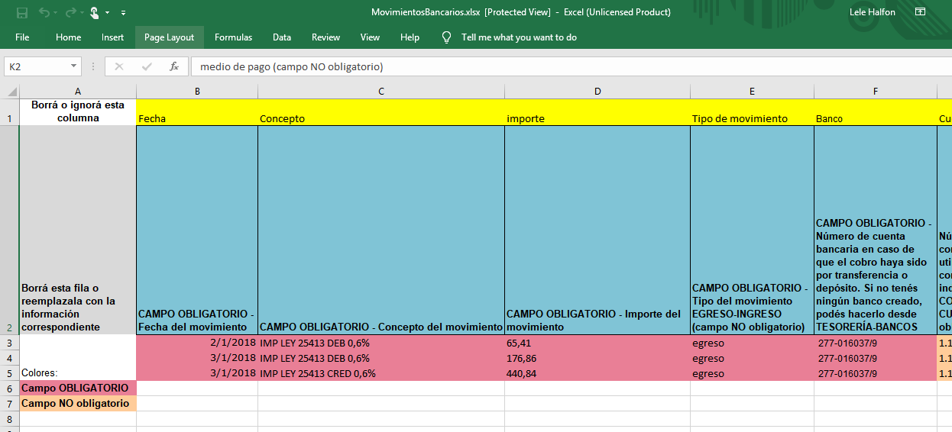952x432 pixels.
Task: Select row 1 header
Action: click(9, 112)
